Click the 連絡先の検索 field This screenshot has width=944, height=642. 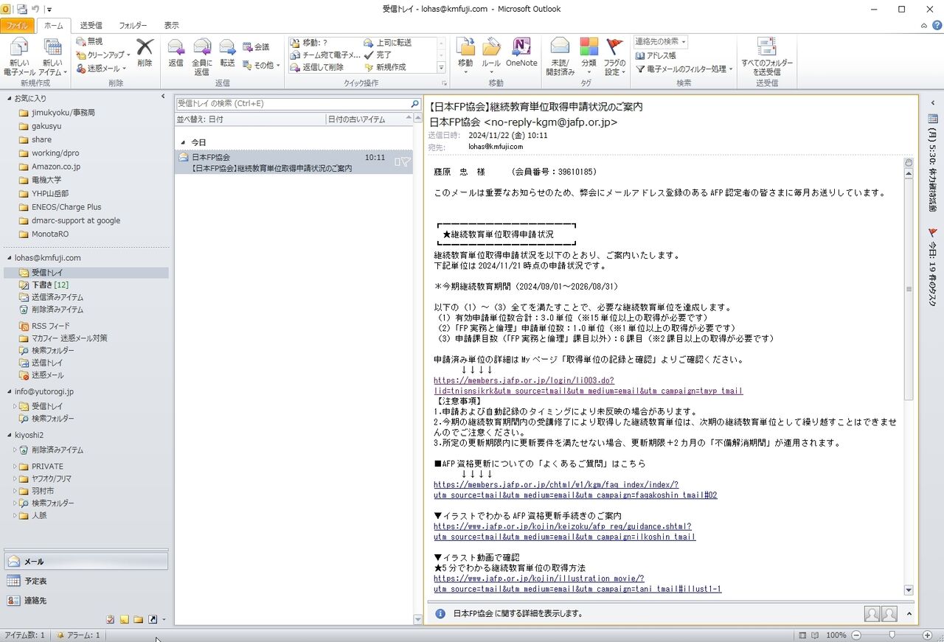(660, 42)
